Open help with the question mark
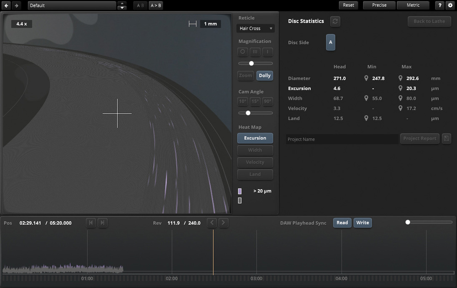This screenshot has height=288, width=457. point(440,5)
